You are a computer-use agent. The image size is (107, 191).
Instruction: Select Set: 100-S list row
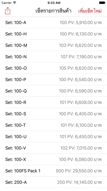(53, 114)
